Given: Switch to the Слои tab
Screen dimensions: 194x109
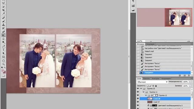Looking at the screenshot, I should [139, 78].
